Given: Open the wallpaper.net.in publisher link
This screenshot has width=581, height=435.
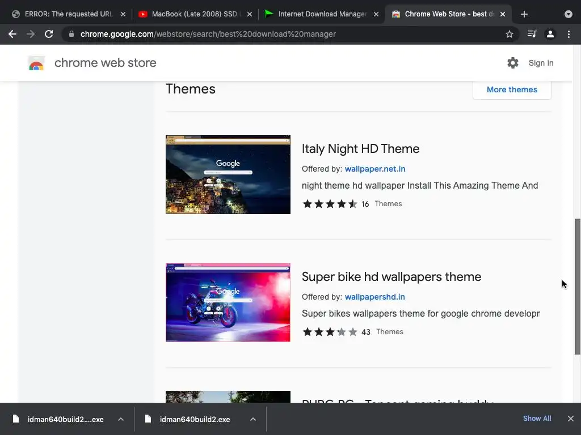Looking at the screenshot, I should (x=375, y=169).
